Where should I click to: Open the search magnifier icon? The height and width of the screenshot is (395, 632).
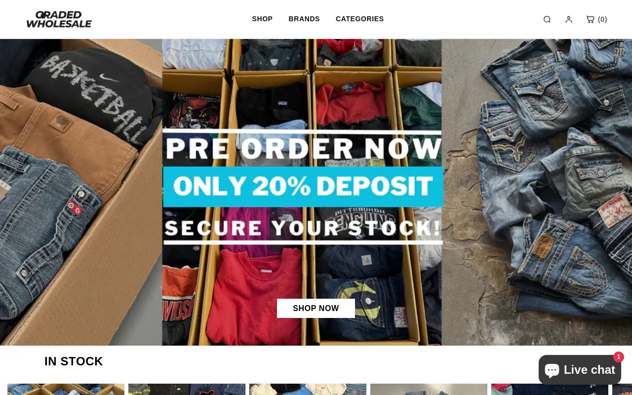click(x=547, y=19)
